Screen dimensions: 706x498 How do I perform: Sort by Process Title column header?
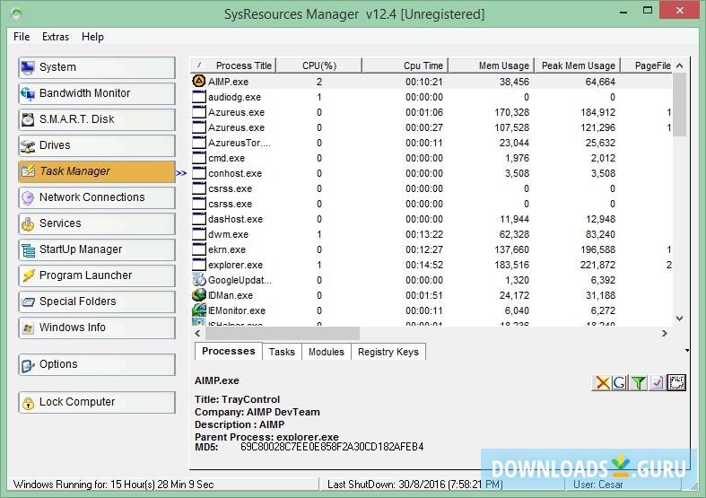233,66
